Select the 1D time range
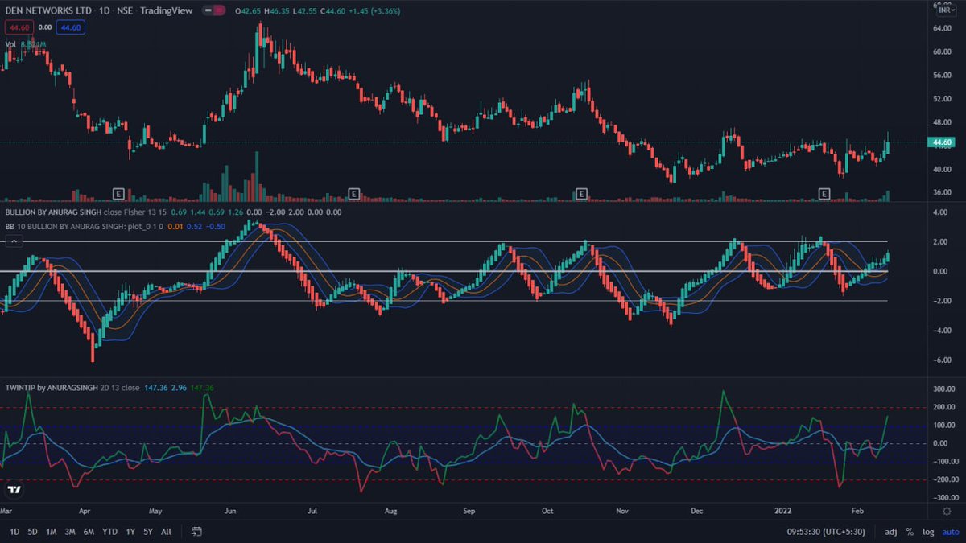The image size is (966, 543). 14,532
